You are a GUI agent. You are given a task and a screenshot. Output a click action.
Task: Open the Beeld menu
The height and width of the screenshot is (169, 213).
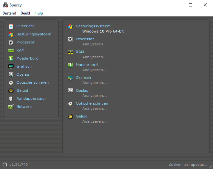pyautogui.click(x=25, y=13)
